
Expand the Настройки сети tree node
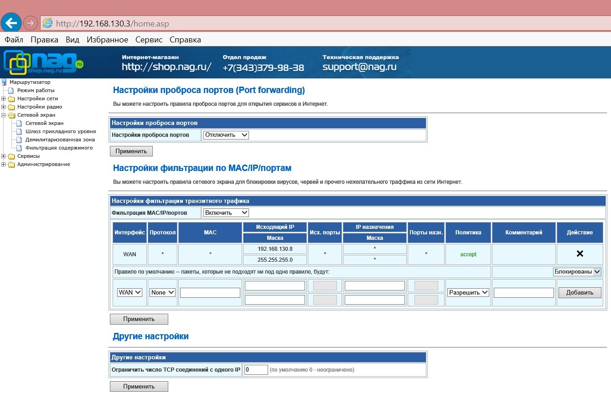4,99
